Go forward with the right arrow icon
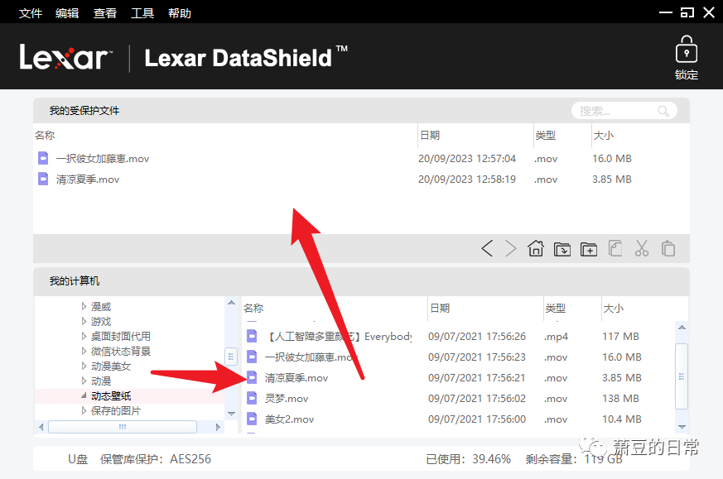The height and width of the screenshot is (479, 723). click(510, 248)
